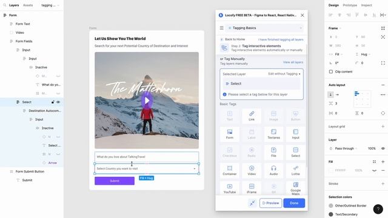
Task: Open the Locofy plugin hamburger menu
Action: click(221, 28)
